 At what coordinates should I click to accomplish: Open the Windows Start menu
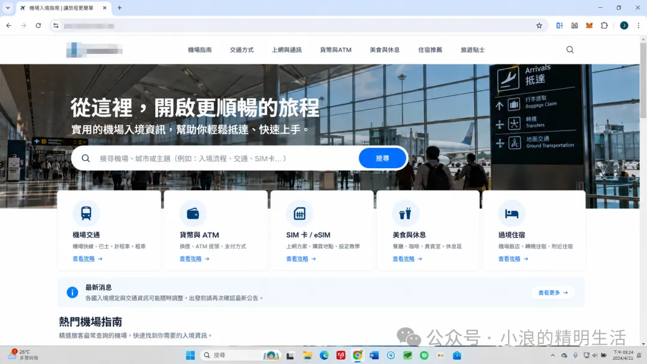tap(191, 356)
